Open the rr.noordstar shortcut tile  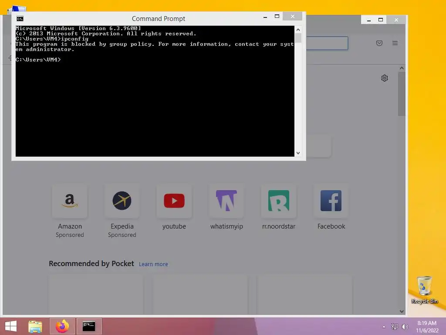278,201
